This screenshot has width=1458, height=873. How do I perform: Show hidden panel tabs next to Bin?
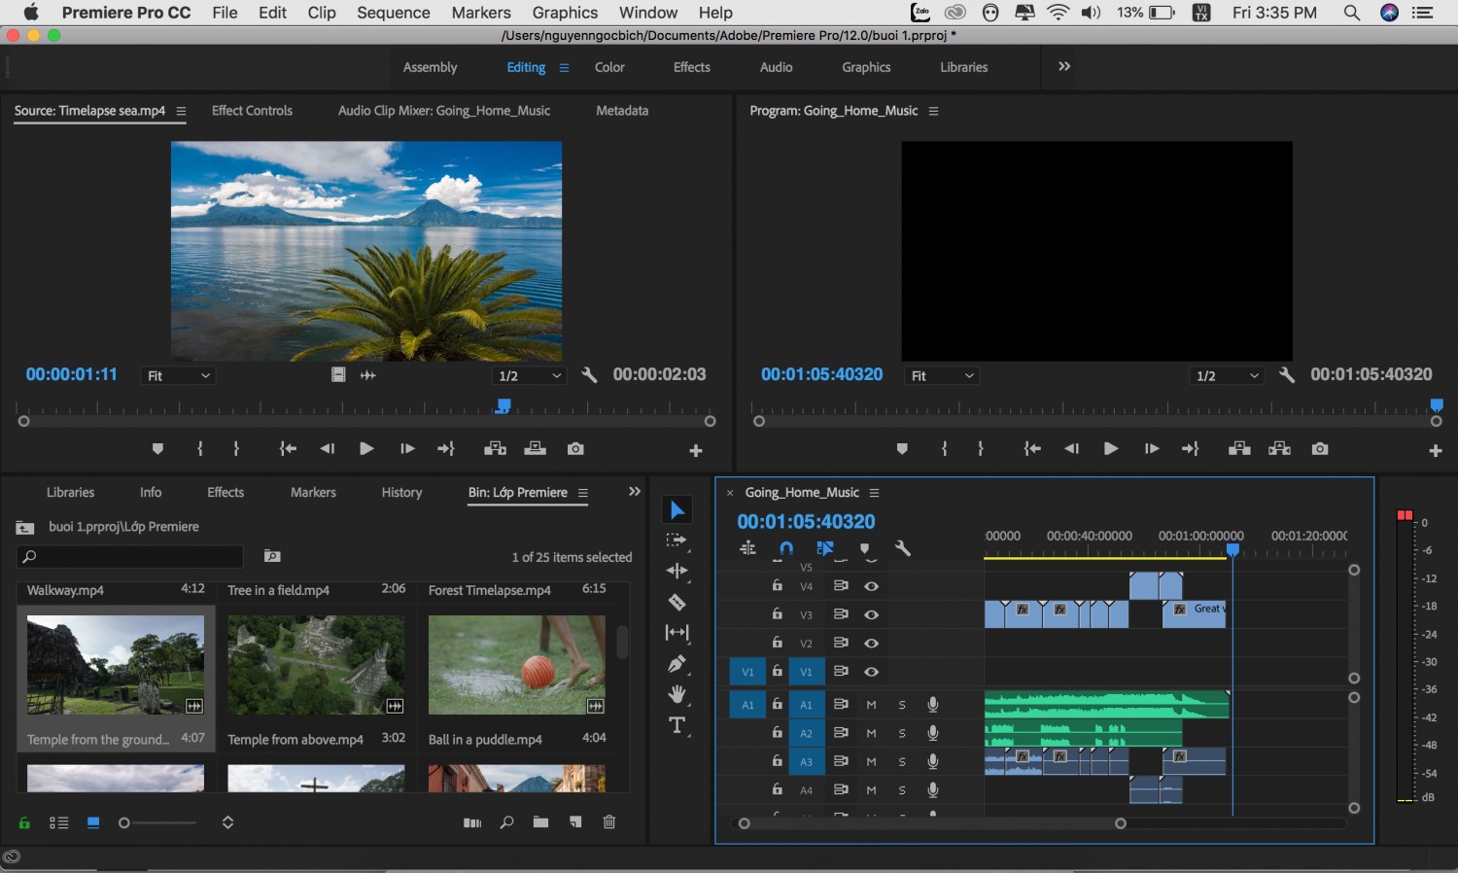point(635,491)
